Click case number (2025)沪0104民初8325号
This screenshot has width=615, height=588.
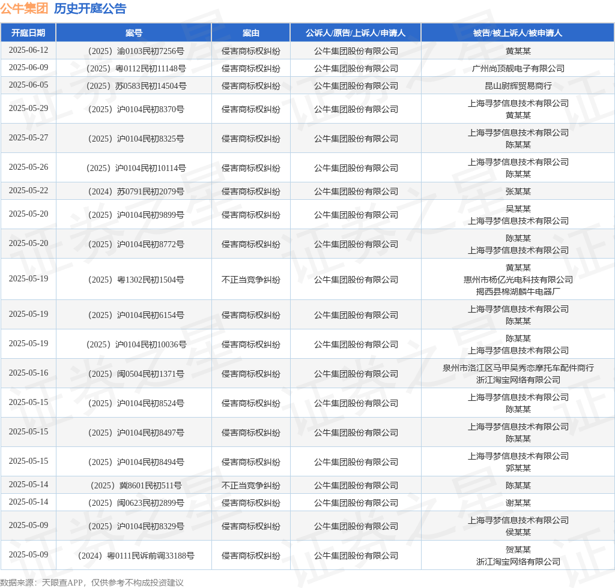tap(136, 139)
